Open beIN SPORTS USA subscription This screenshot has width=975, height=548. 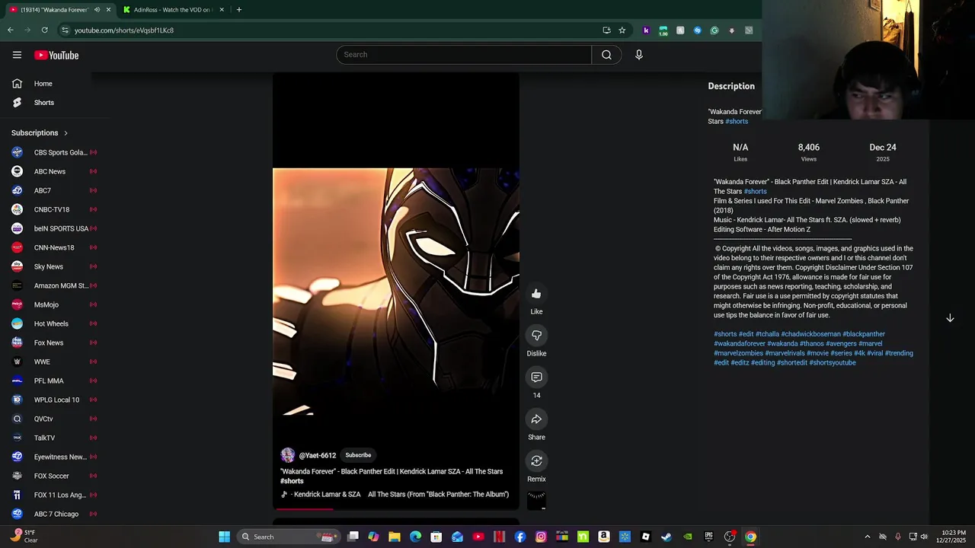point(54,228)
